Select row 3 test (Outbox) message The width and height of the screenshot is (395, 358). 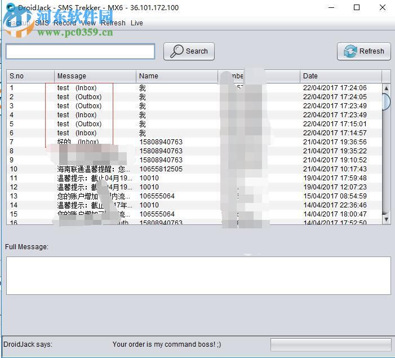(x=79, y=106)
